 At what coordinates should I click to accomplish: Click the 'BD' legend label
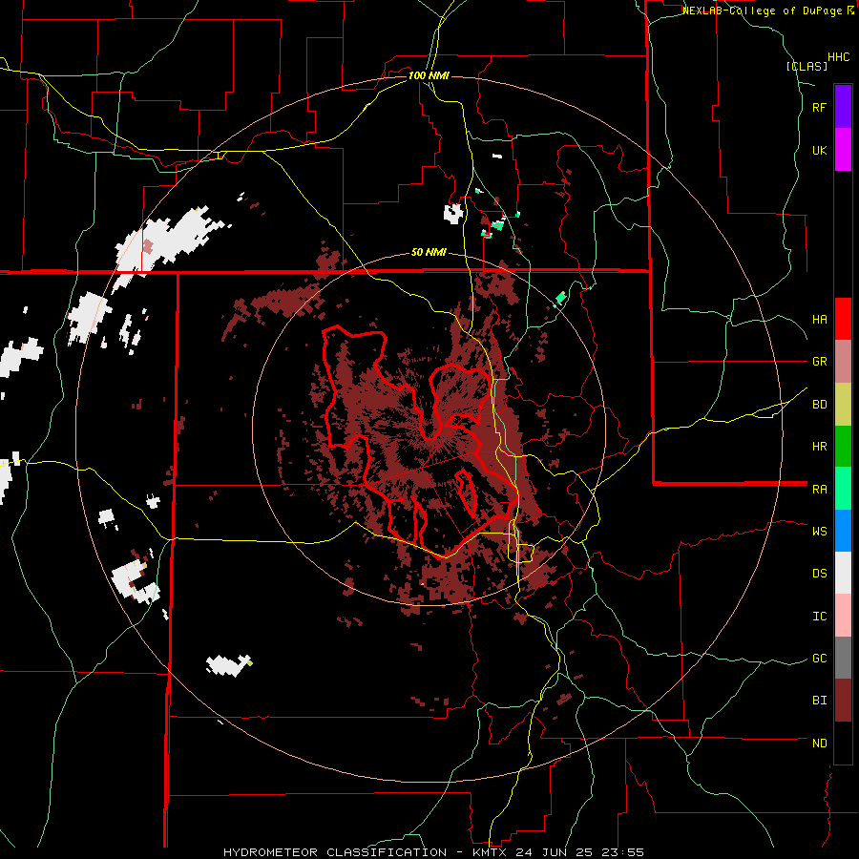coord(819,405)
